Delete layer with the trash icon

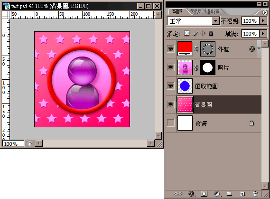point(256,194)
